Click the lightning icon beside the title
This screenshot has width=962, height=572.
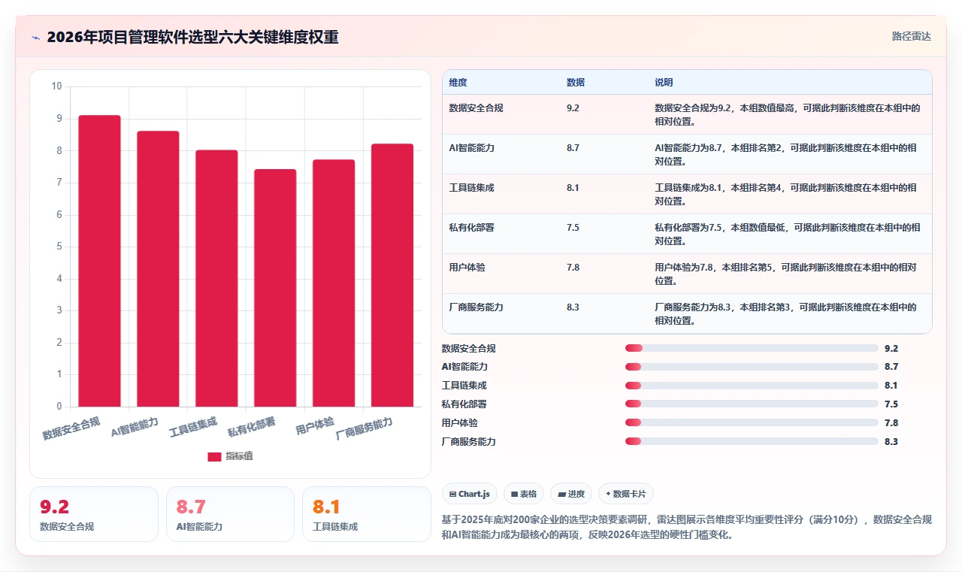pyautogui.click(x=36, y=37)
